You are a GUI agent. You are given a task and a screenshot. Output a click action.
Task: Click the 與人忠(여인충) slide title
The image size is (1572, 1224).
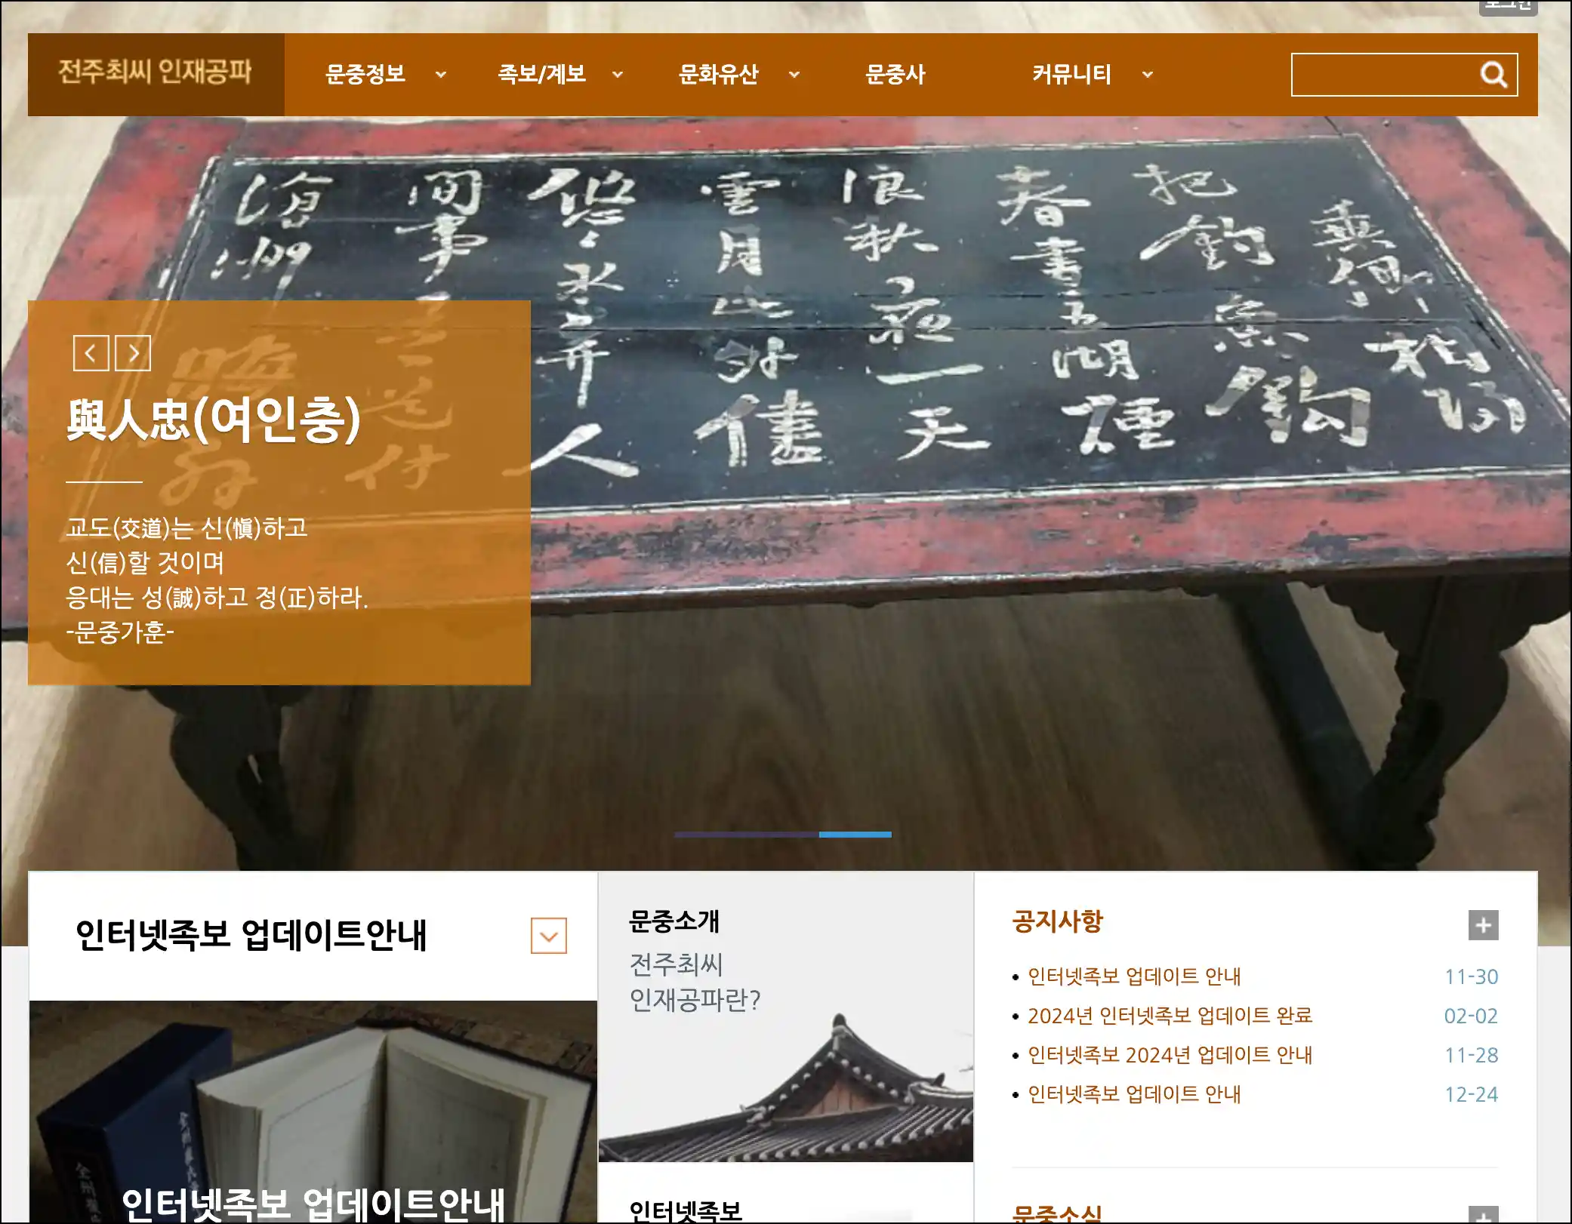[x=214, y=419]
